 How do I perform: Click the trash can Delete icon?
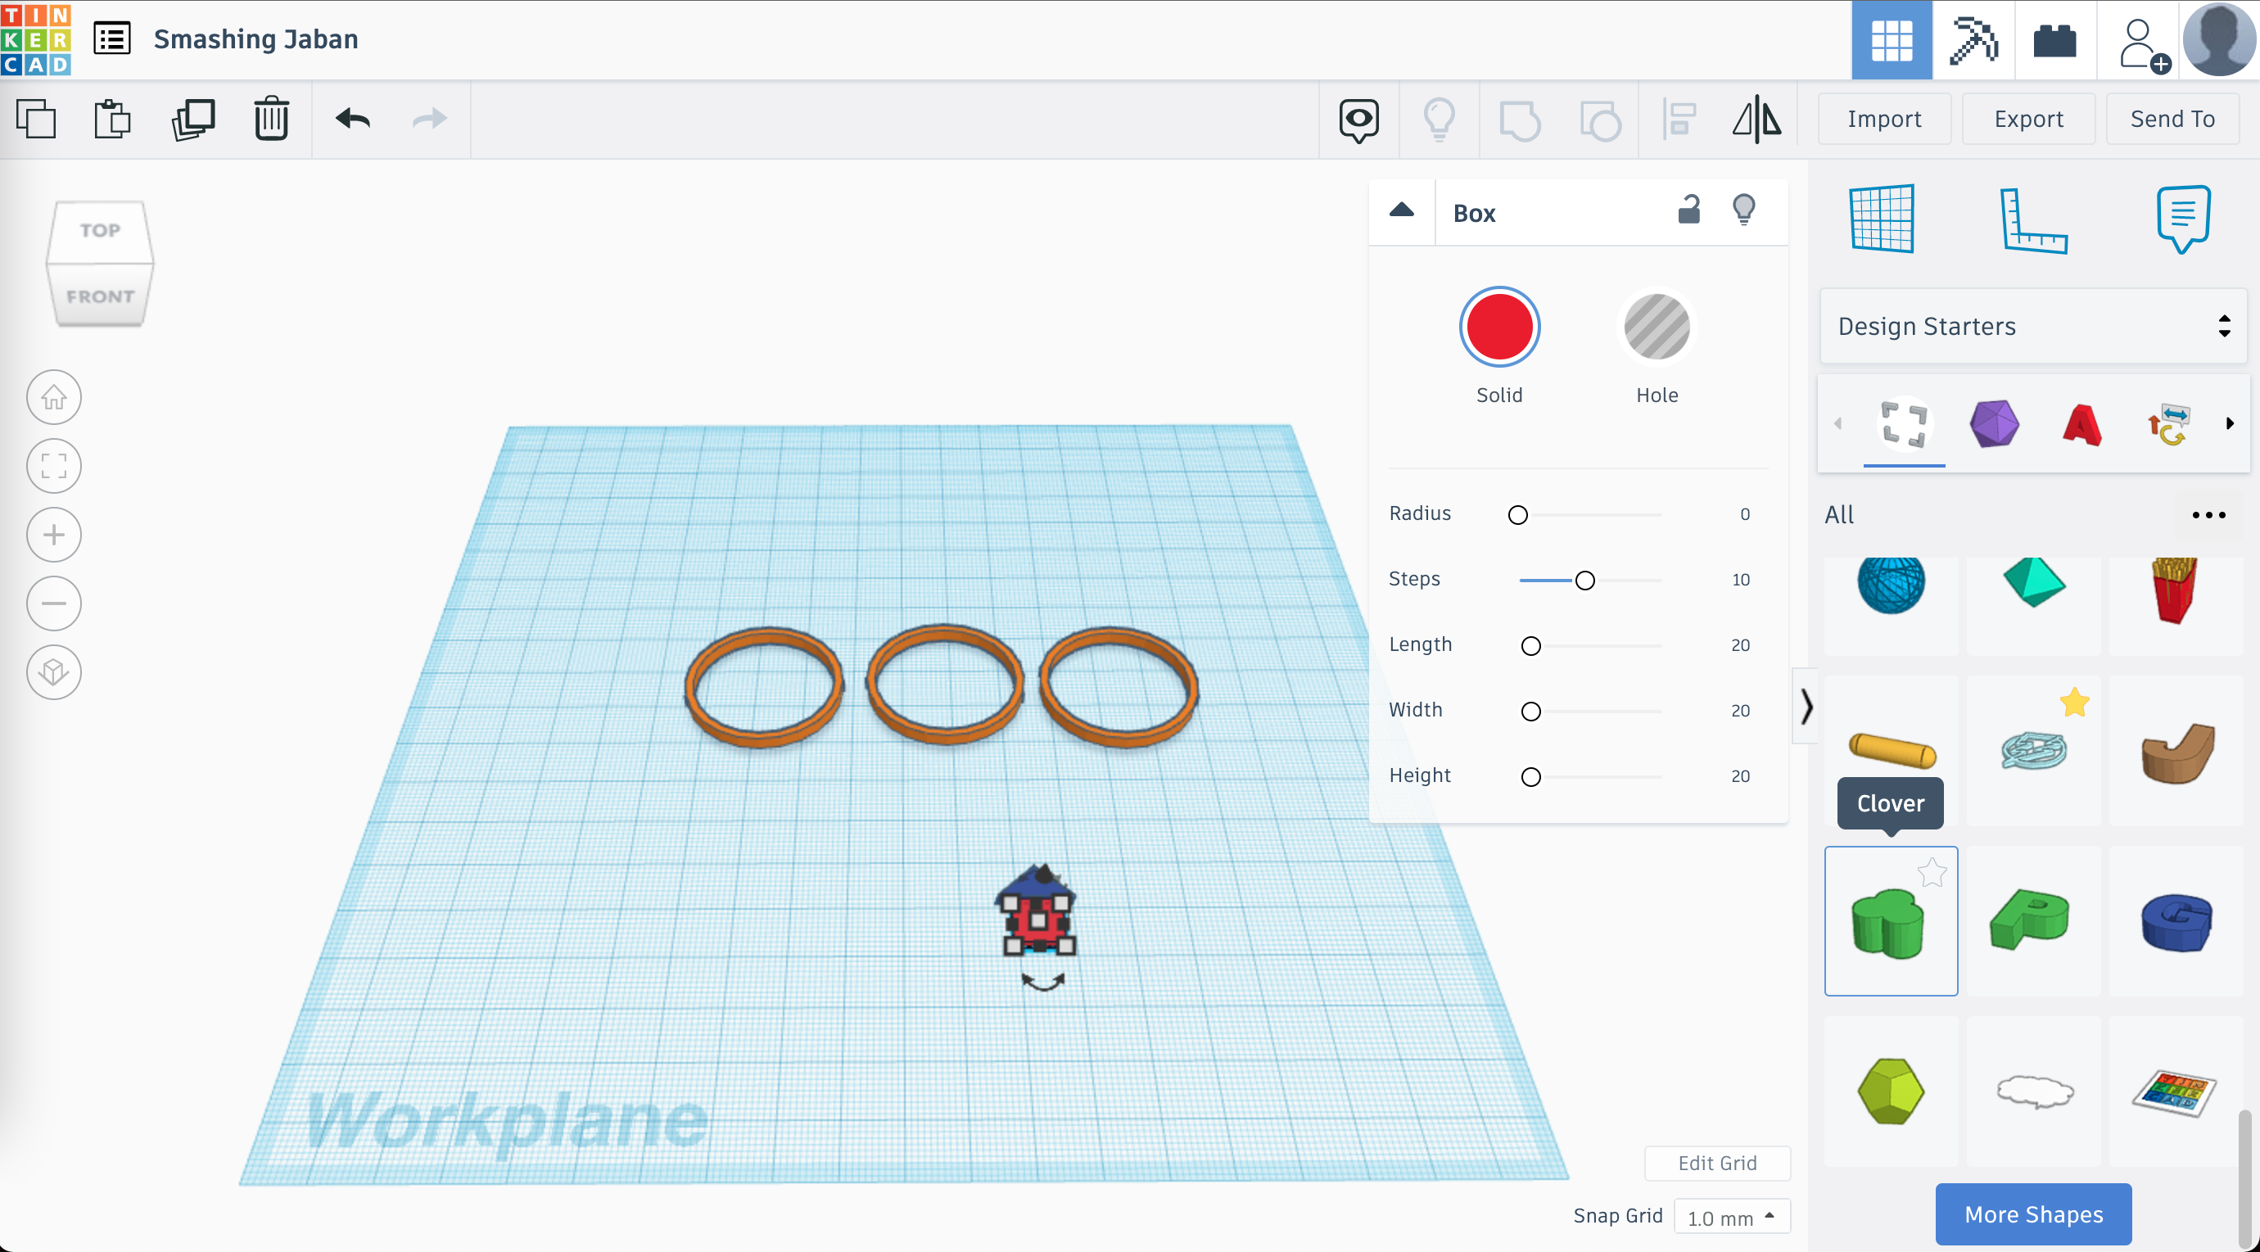pyautogui.click(x=271, y=120)
